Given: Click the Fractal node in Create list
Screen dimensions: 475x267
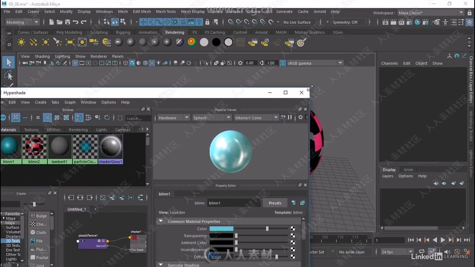Looking at the screenshot, I should click(x=39, y=257).
